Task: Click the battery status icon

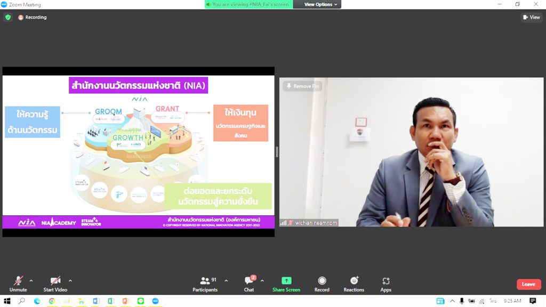Action: click(471, 301)
